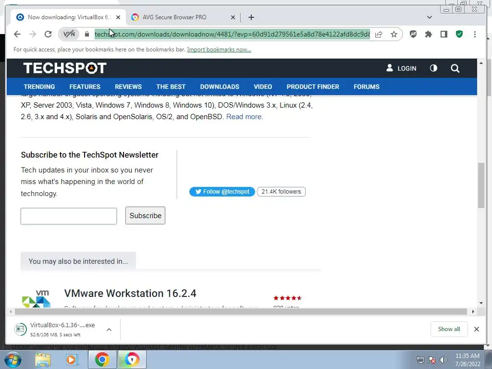Open the green security shield icon
Screen dimensions: 492x369
click(459, 34)
